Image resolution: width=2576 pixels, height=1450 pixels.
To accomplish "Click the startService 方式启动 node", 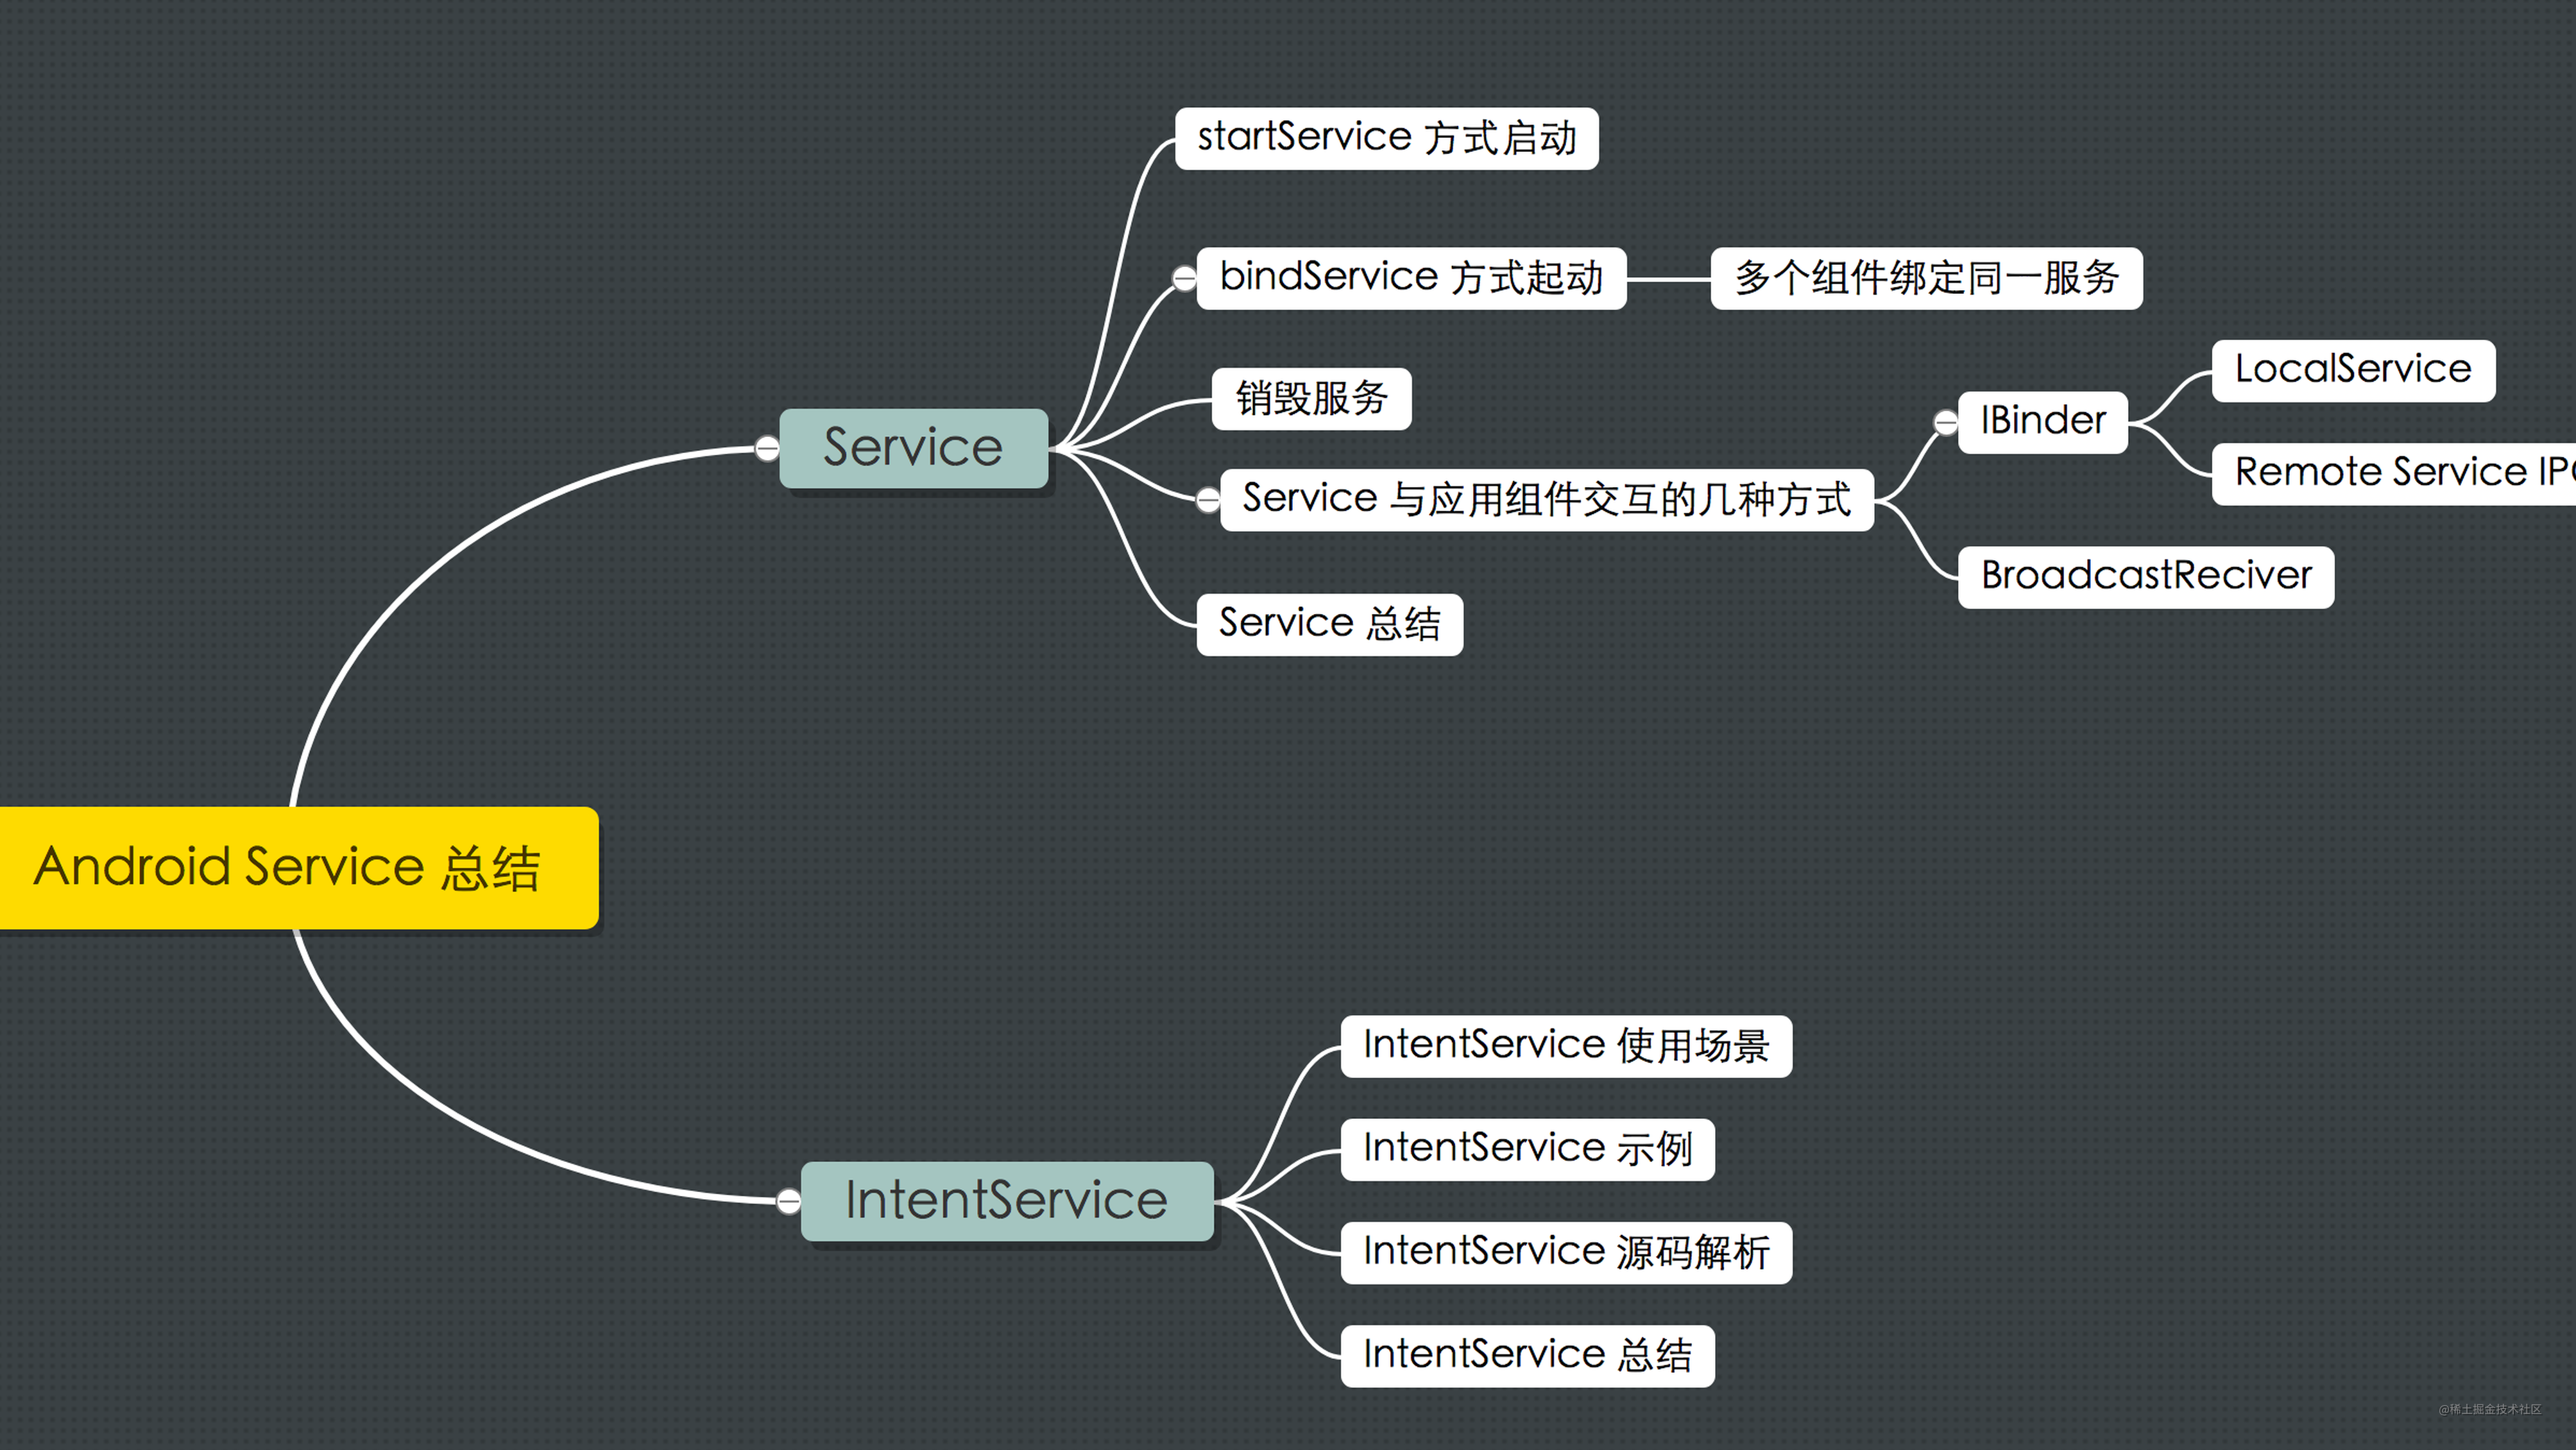I will point(1387,139).
